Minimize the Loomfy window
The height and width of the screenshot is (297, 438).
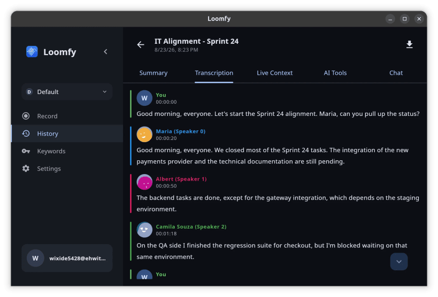(390, 19)
